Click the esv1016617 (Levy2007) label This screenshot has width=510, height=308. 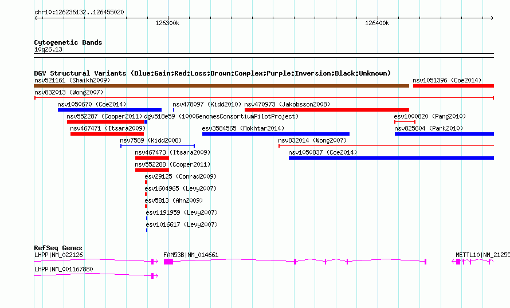point(182,224)
